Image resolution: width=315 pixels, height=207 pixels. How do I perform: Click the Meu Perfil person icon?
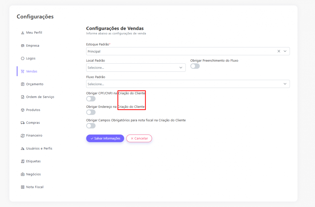tap(23, 33)
